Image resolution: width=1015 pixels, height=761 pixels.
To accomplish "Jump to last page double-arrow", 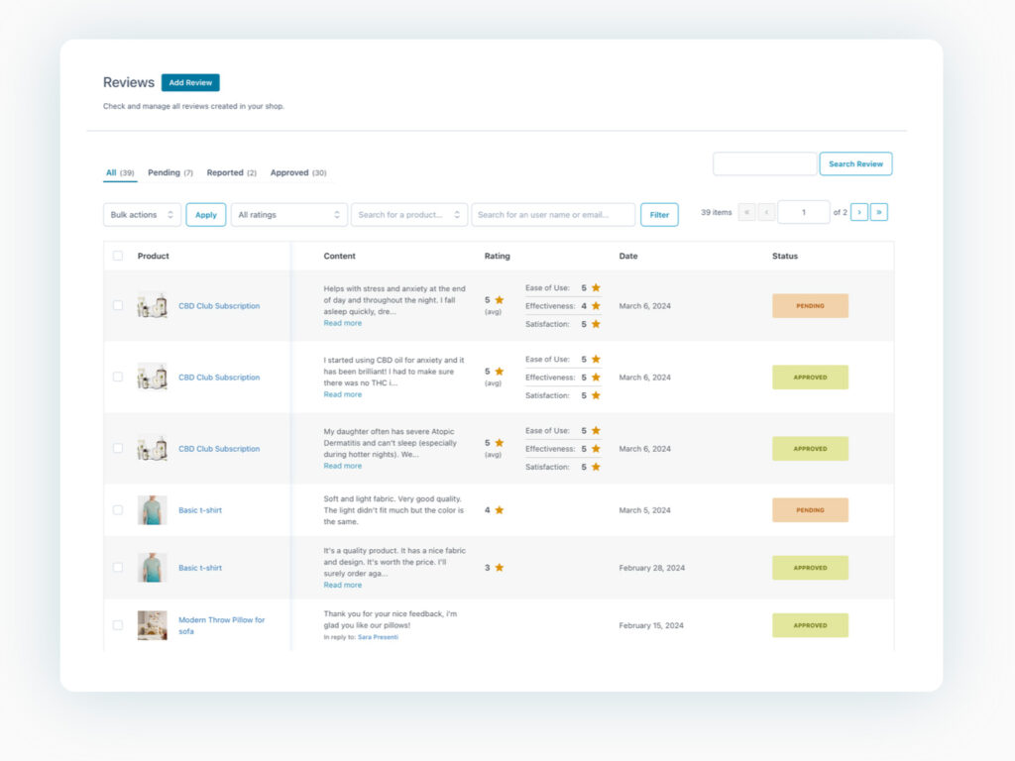I will point(879,212).
